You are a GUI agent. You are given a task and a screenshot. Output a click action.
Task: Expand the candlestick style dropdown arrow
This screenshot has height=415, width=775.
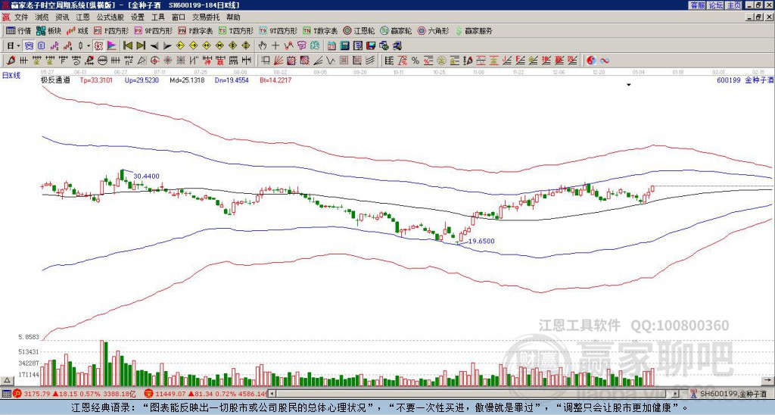point(89,45)
